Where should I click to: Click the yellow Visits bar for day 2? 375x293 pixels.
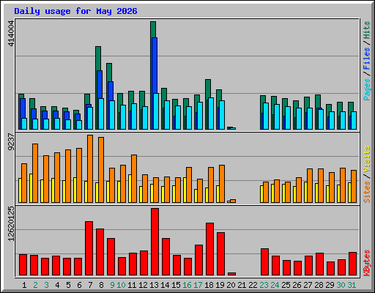tap(31, 188)
